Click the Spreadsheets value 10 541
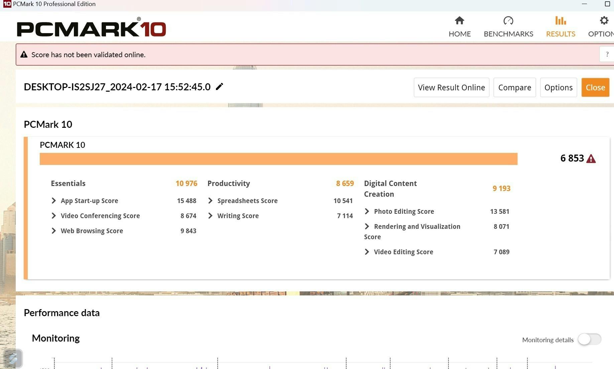Viewport: 614px width, 369px height. [343, 201]
